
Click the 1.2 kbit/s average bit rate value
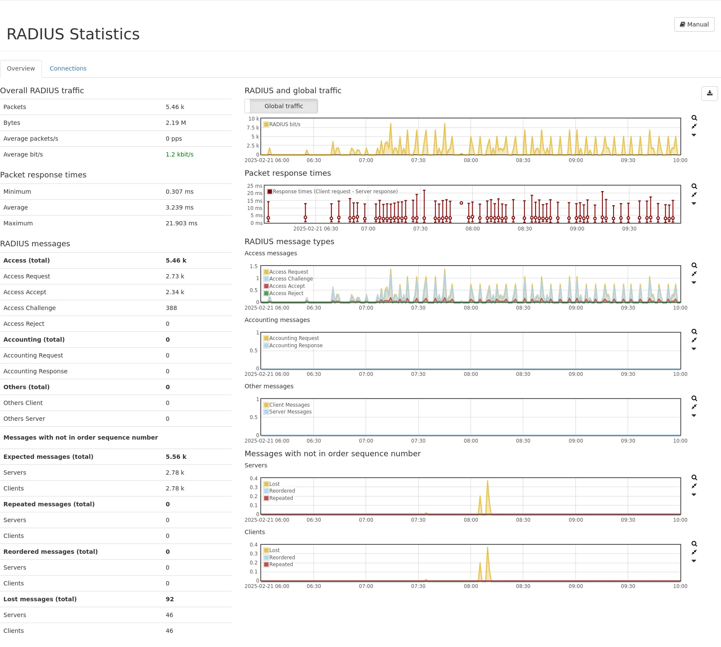179,154
